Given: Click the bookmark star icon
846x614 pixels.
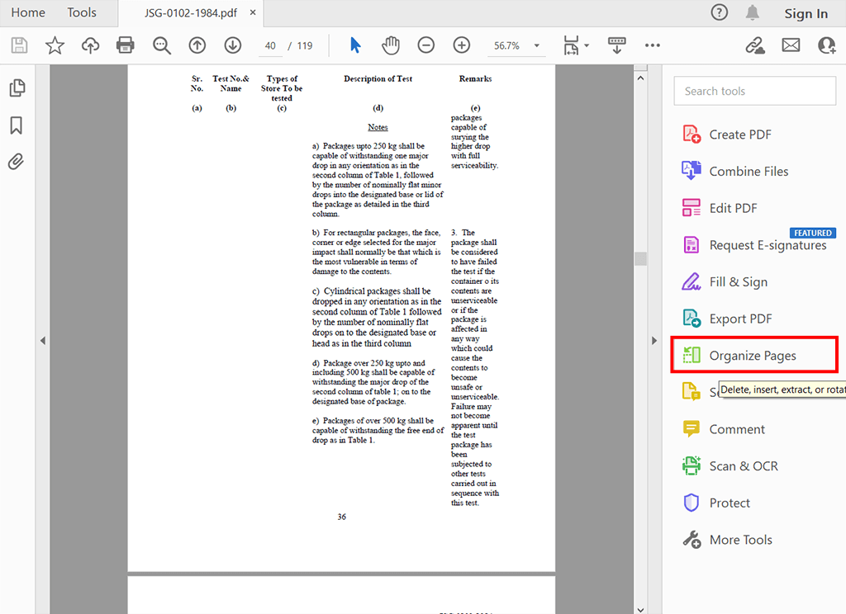Looking at the screenshot, I should pyautogui.click(x=55, y=45).
